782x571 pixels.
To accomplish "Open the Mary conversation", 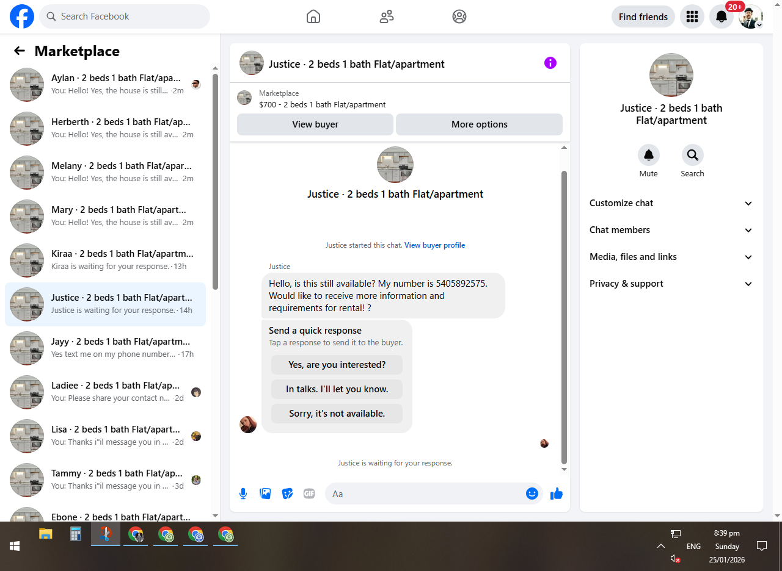I will click(x=105, y=217).
